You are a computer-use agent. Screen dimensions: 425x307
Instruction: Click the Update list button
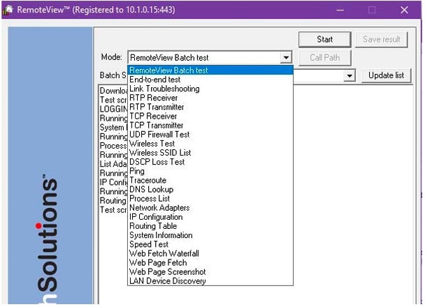pyautogui.click(x=386, y=75)
